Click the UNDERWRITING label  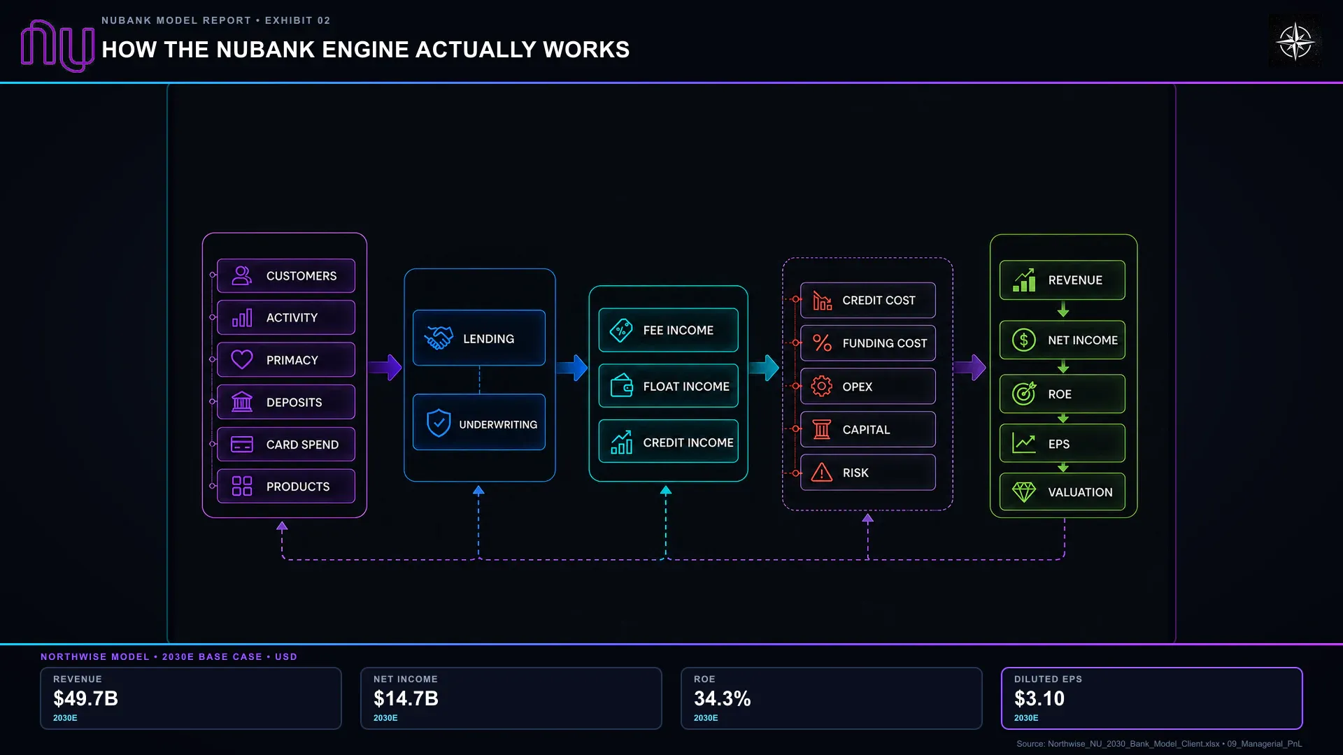click(498, 424)
